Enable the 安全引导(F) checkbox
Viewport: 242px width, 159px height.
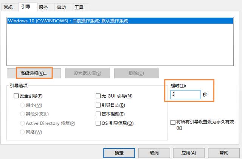point(16,96)
